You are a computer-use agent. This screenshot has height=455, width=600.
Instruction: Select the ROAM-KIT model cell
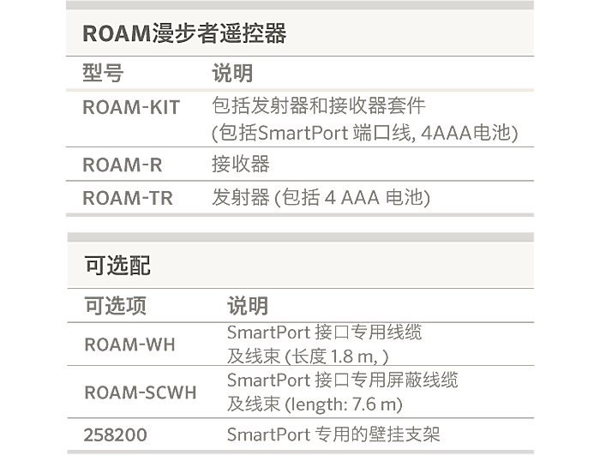pyautogui.click(x=131, y=108)
